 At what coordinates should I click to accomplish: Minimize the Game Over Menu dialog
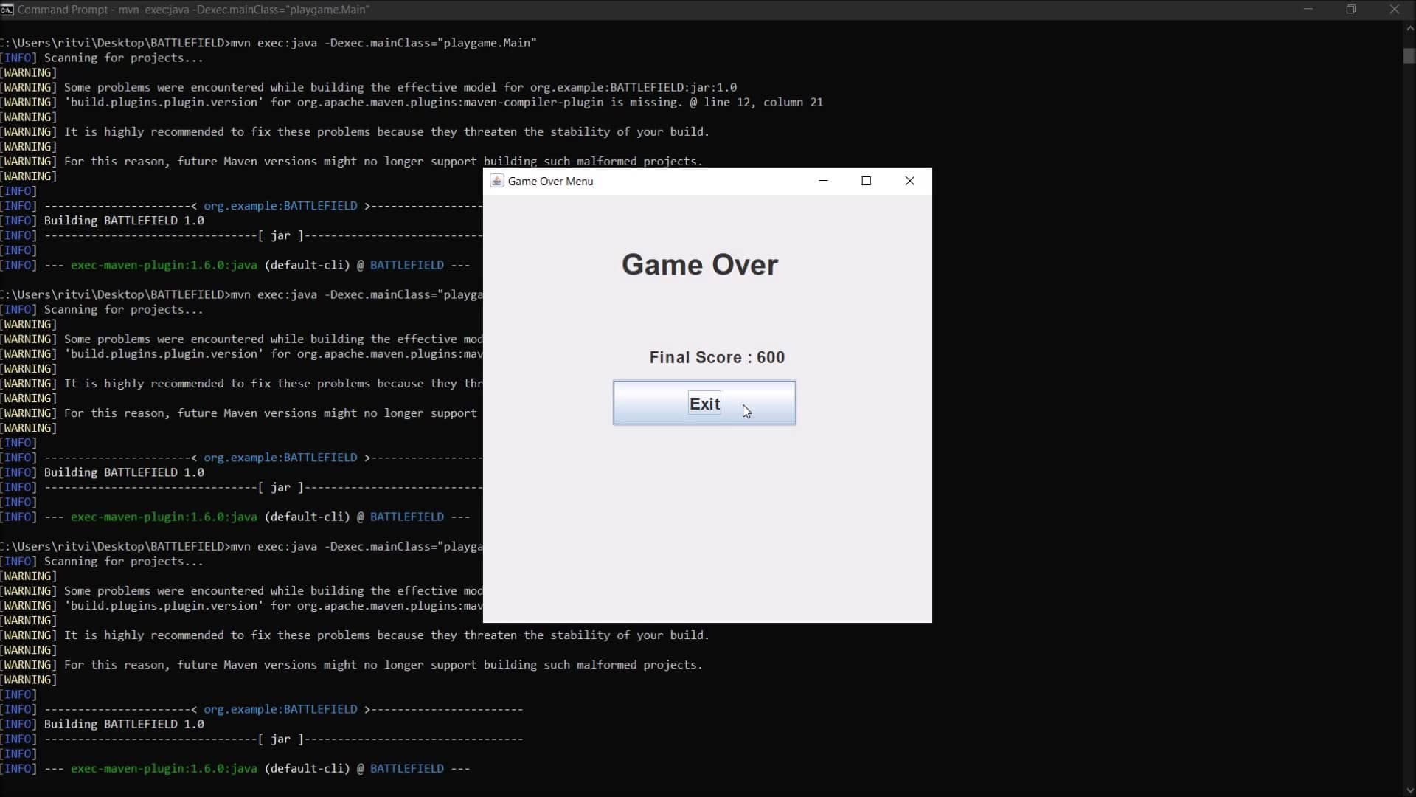coord(824,181)
